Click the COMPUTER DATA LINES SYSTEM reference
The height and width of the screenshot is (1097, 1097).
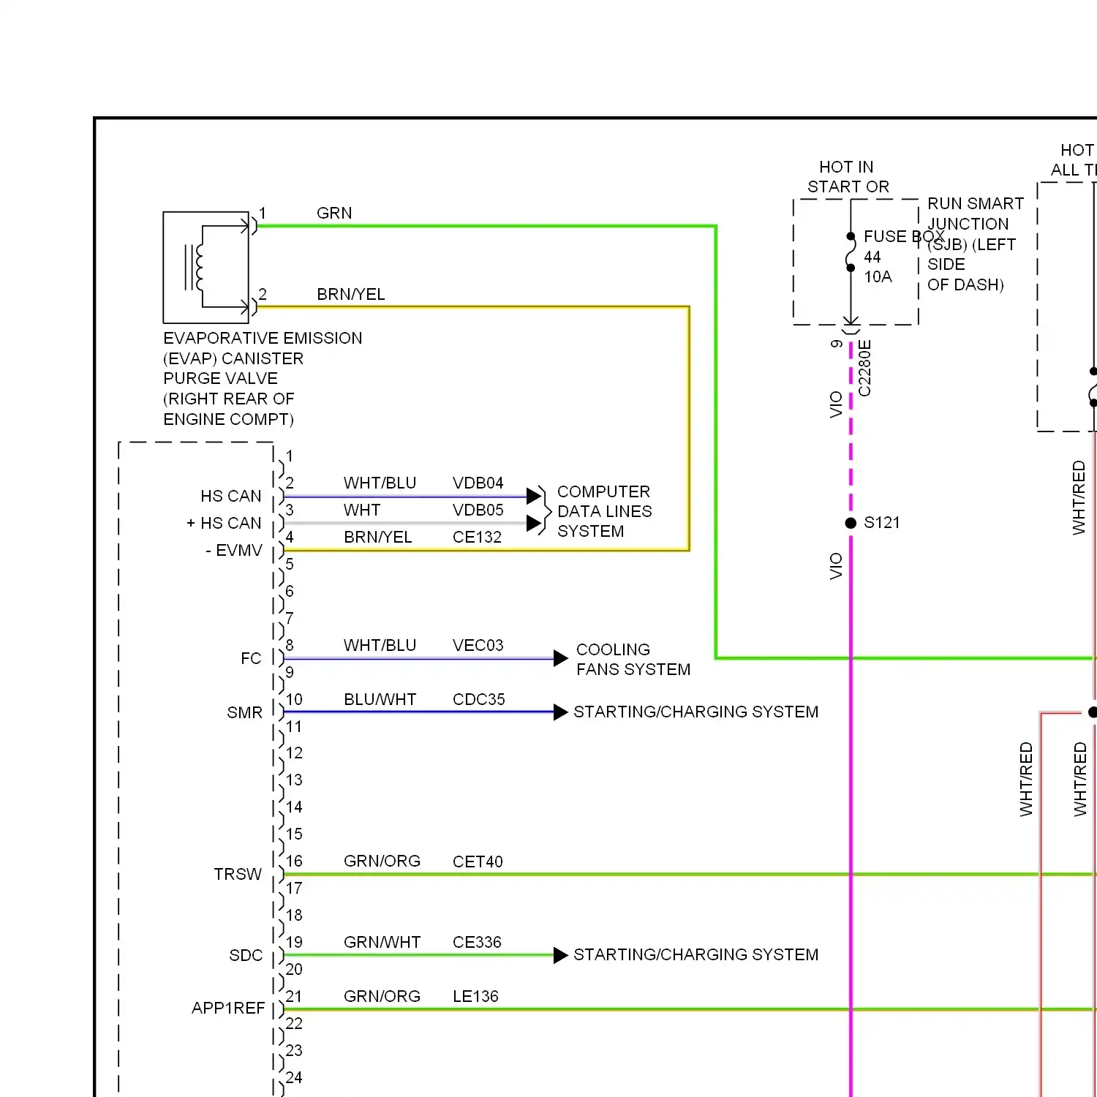(x=605, y=512)
